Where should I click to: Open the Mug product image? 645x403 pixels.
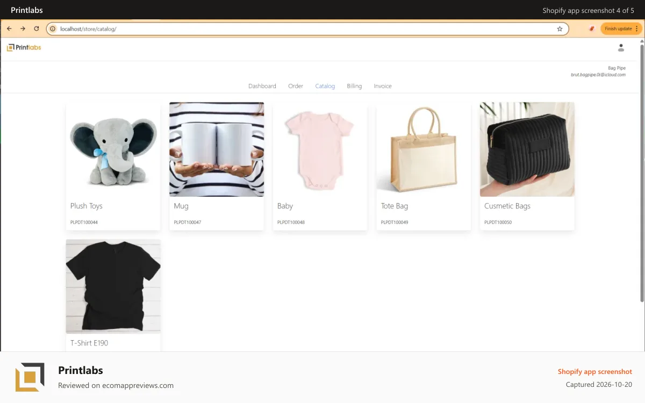pyautogui.click(x=217, y=149)
